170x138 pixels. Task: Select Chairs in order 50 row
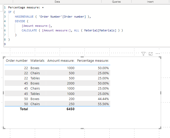point(35,104)
